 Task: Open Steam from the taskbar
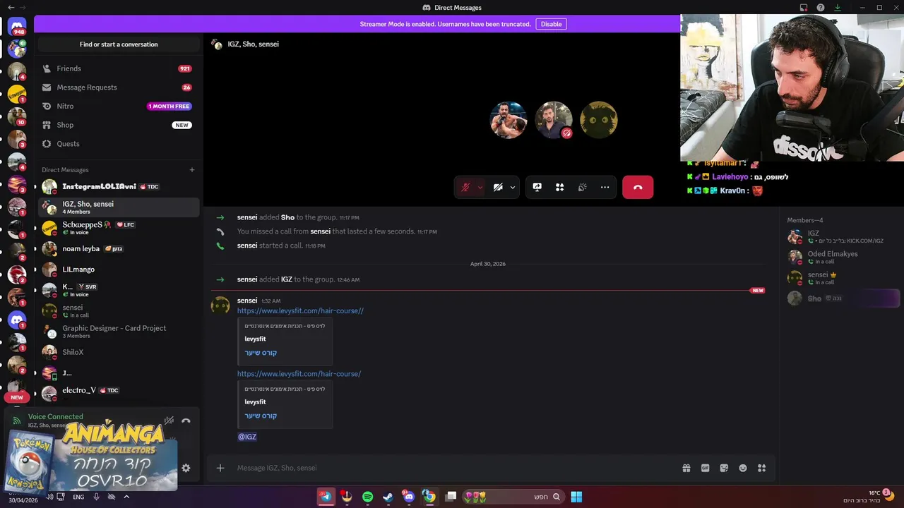pos(388,497)
